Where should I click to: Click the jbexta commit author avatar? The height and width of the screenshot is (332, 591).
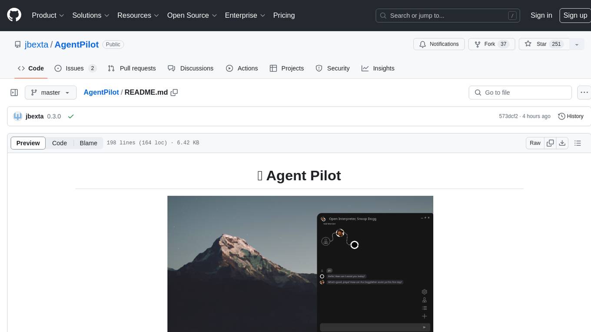tap(18, 116)
